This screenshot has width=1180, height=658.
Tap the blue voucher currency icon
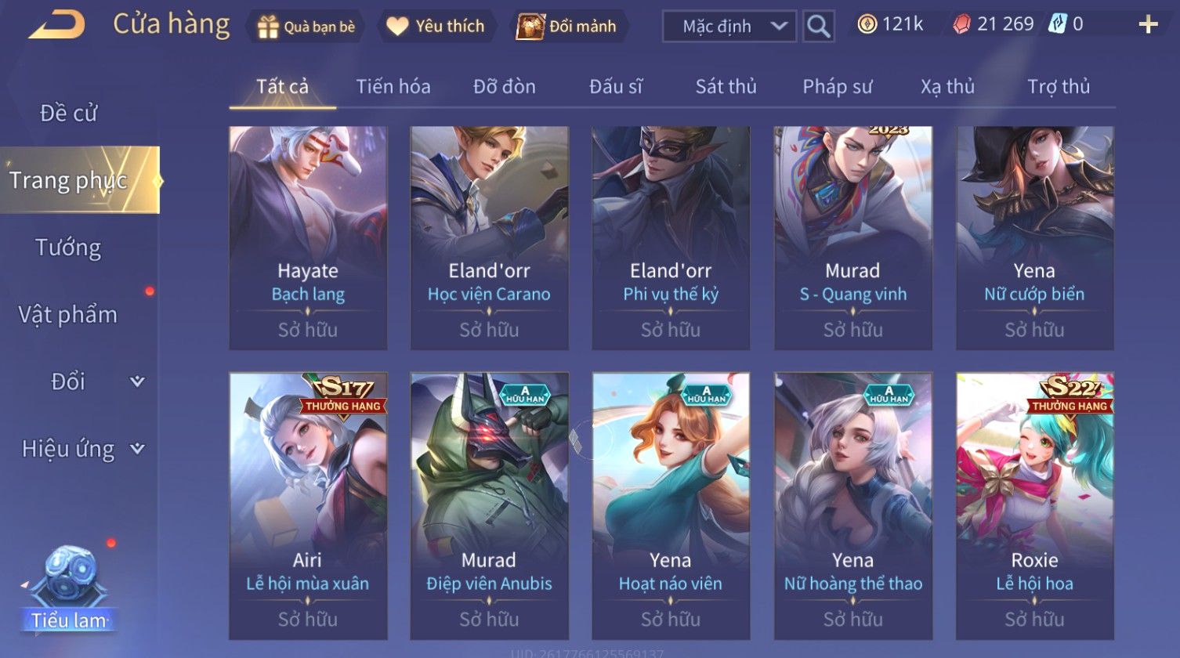coord(1057,24)
